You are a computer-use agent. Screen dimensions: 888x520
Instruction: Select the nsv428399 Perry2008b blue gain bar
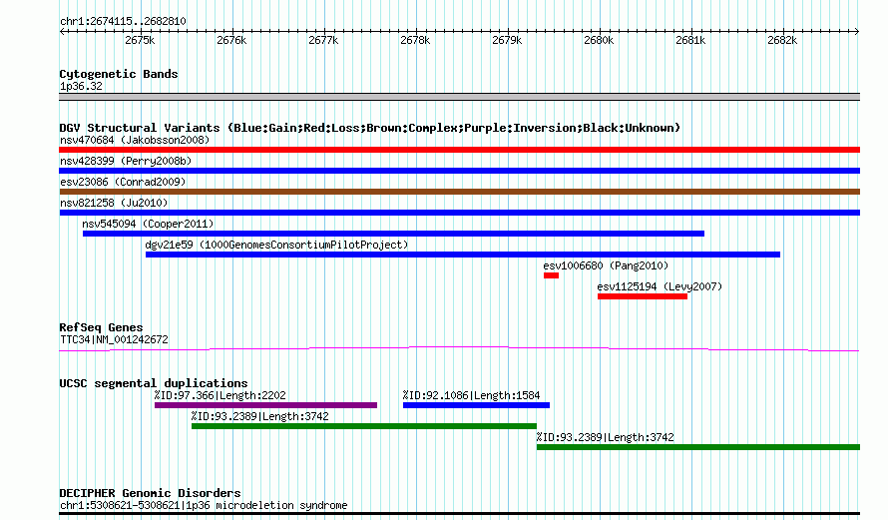tap(459, 171)
